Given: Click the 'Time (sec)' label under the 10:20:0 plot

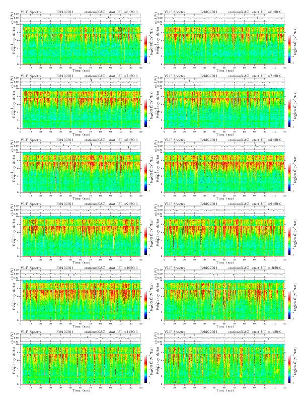Looking at the screenshot, I should tap(82, 326).
